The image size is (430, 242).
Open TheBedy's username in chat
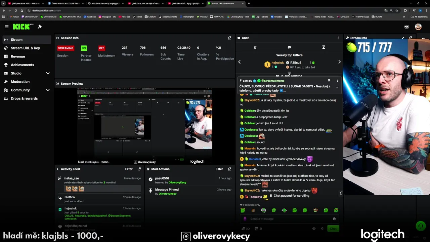click(255, 197)
